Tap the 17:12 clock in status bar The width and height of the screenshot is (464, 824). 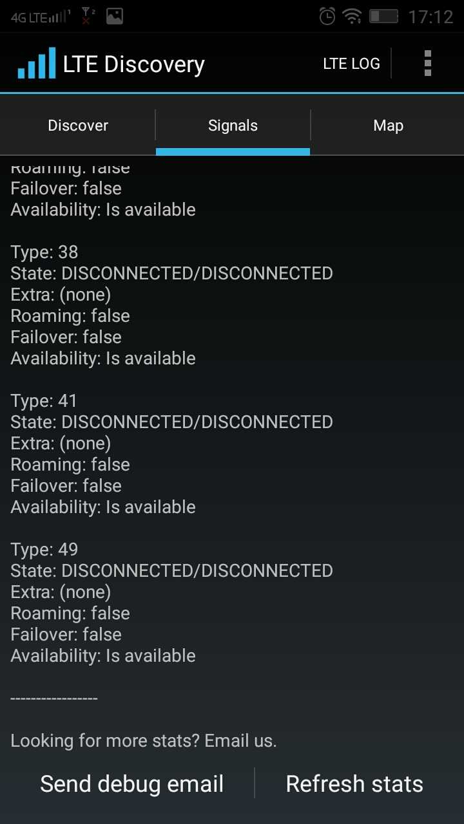[x=430, y=17]
